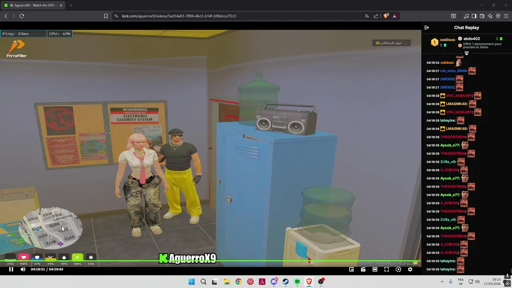This screenshot has height=288, width=512.
Task: Collapse the Chat Replay panel
Action: click(x=426, y=28)
